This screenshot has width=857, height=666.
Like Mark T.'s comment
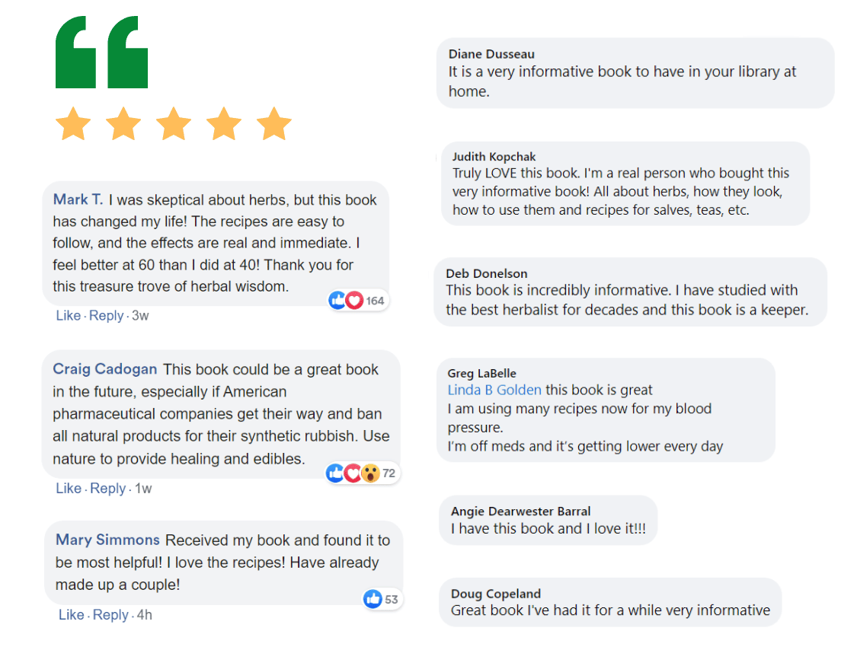pyautogui.click(x=69, y=316)
